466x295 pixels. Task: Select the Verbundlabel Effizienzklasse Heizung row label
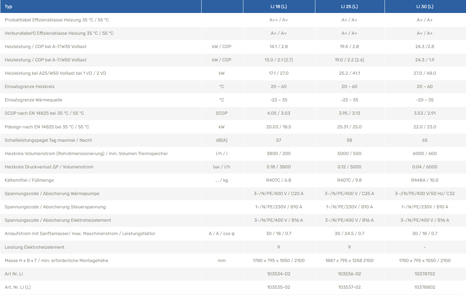click(59, 33)
